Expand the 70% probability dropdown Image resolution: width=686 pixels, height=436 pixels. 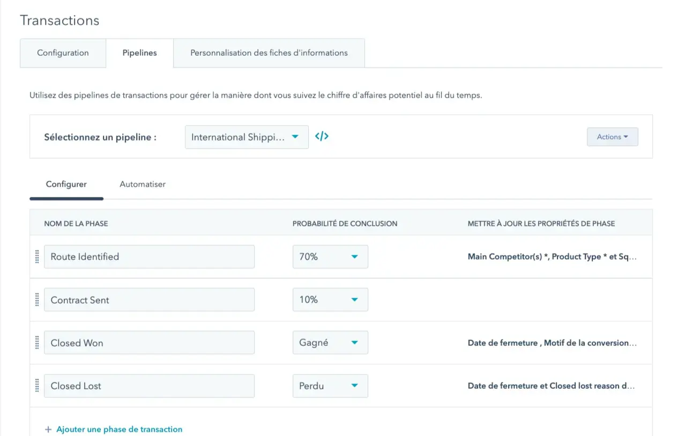(330, 257)
